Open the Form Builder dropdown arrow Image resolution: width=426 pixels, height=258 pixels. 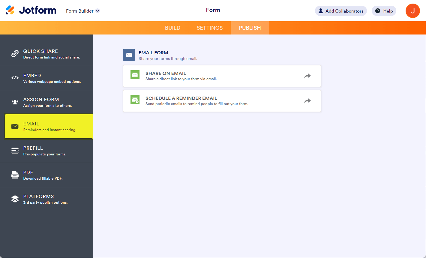coord(97,11)
